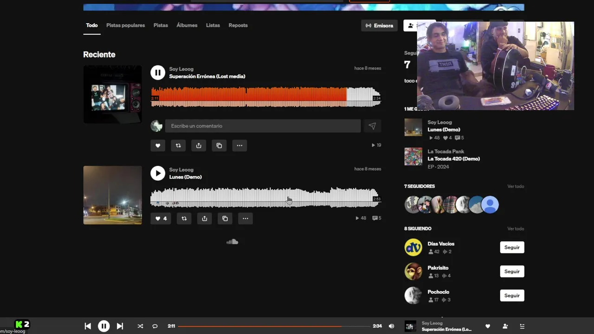Image resolution: width=594 pixels, height=334 pixels.
Task: Seek on bottom player progress bar
Action: 274,326
